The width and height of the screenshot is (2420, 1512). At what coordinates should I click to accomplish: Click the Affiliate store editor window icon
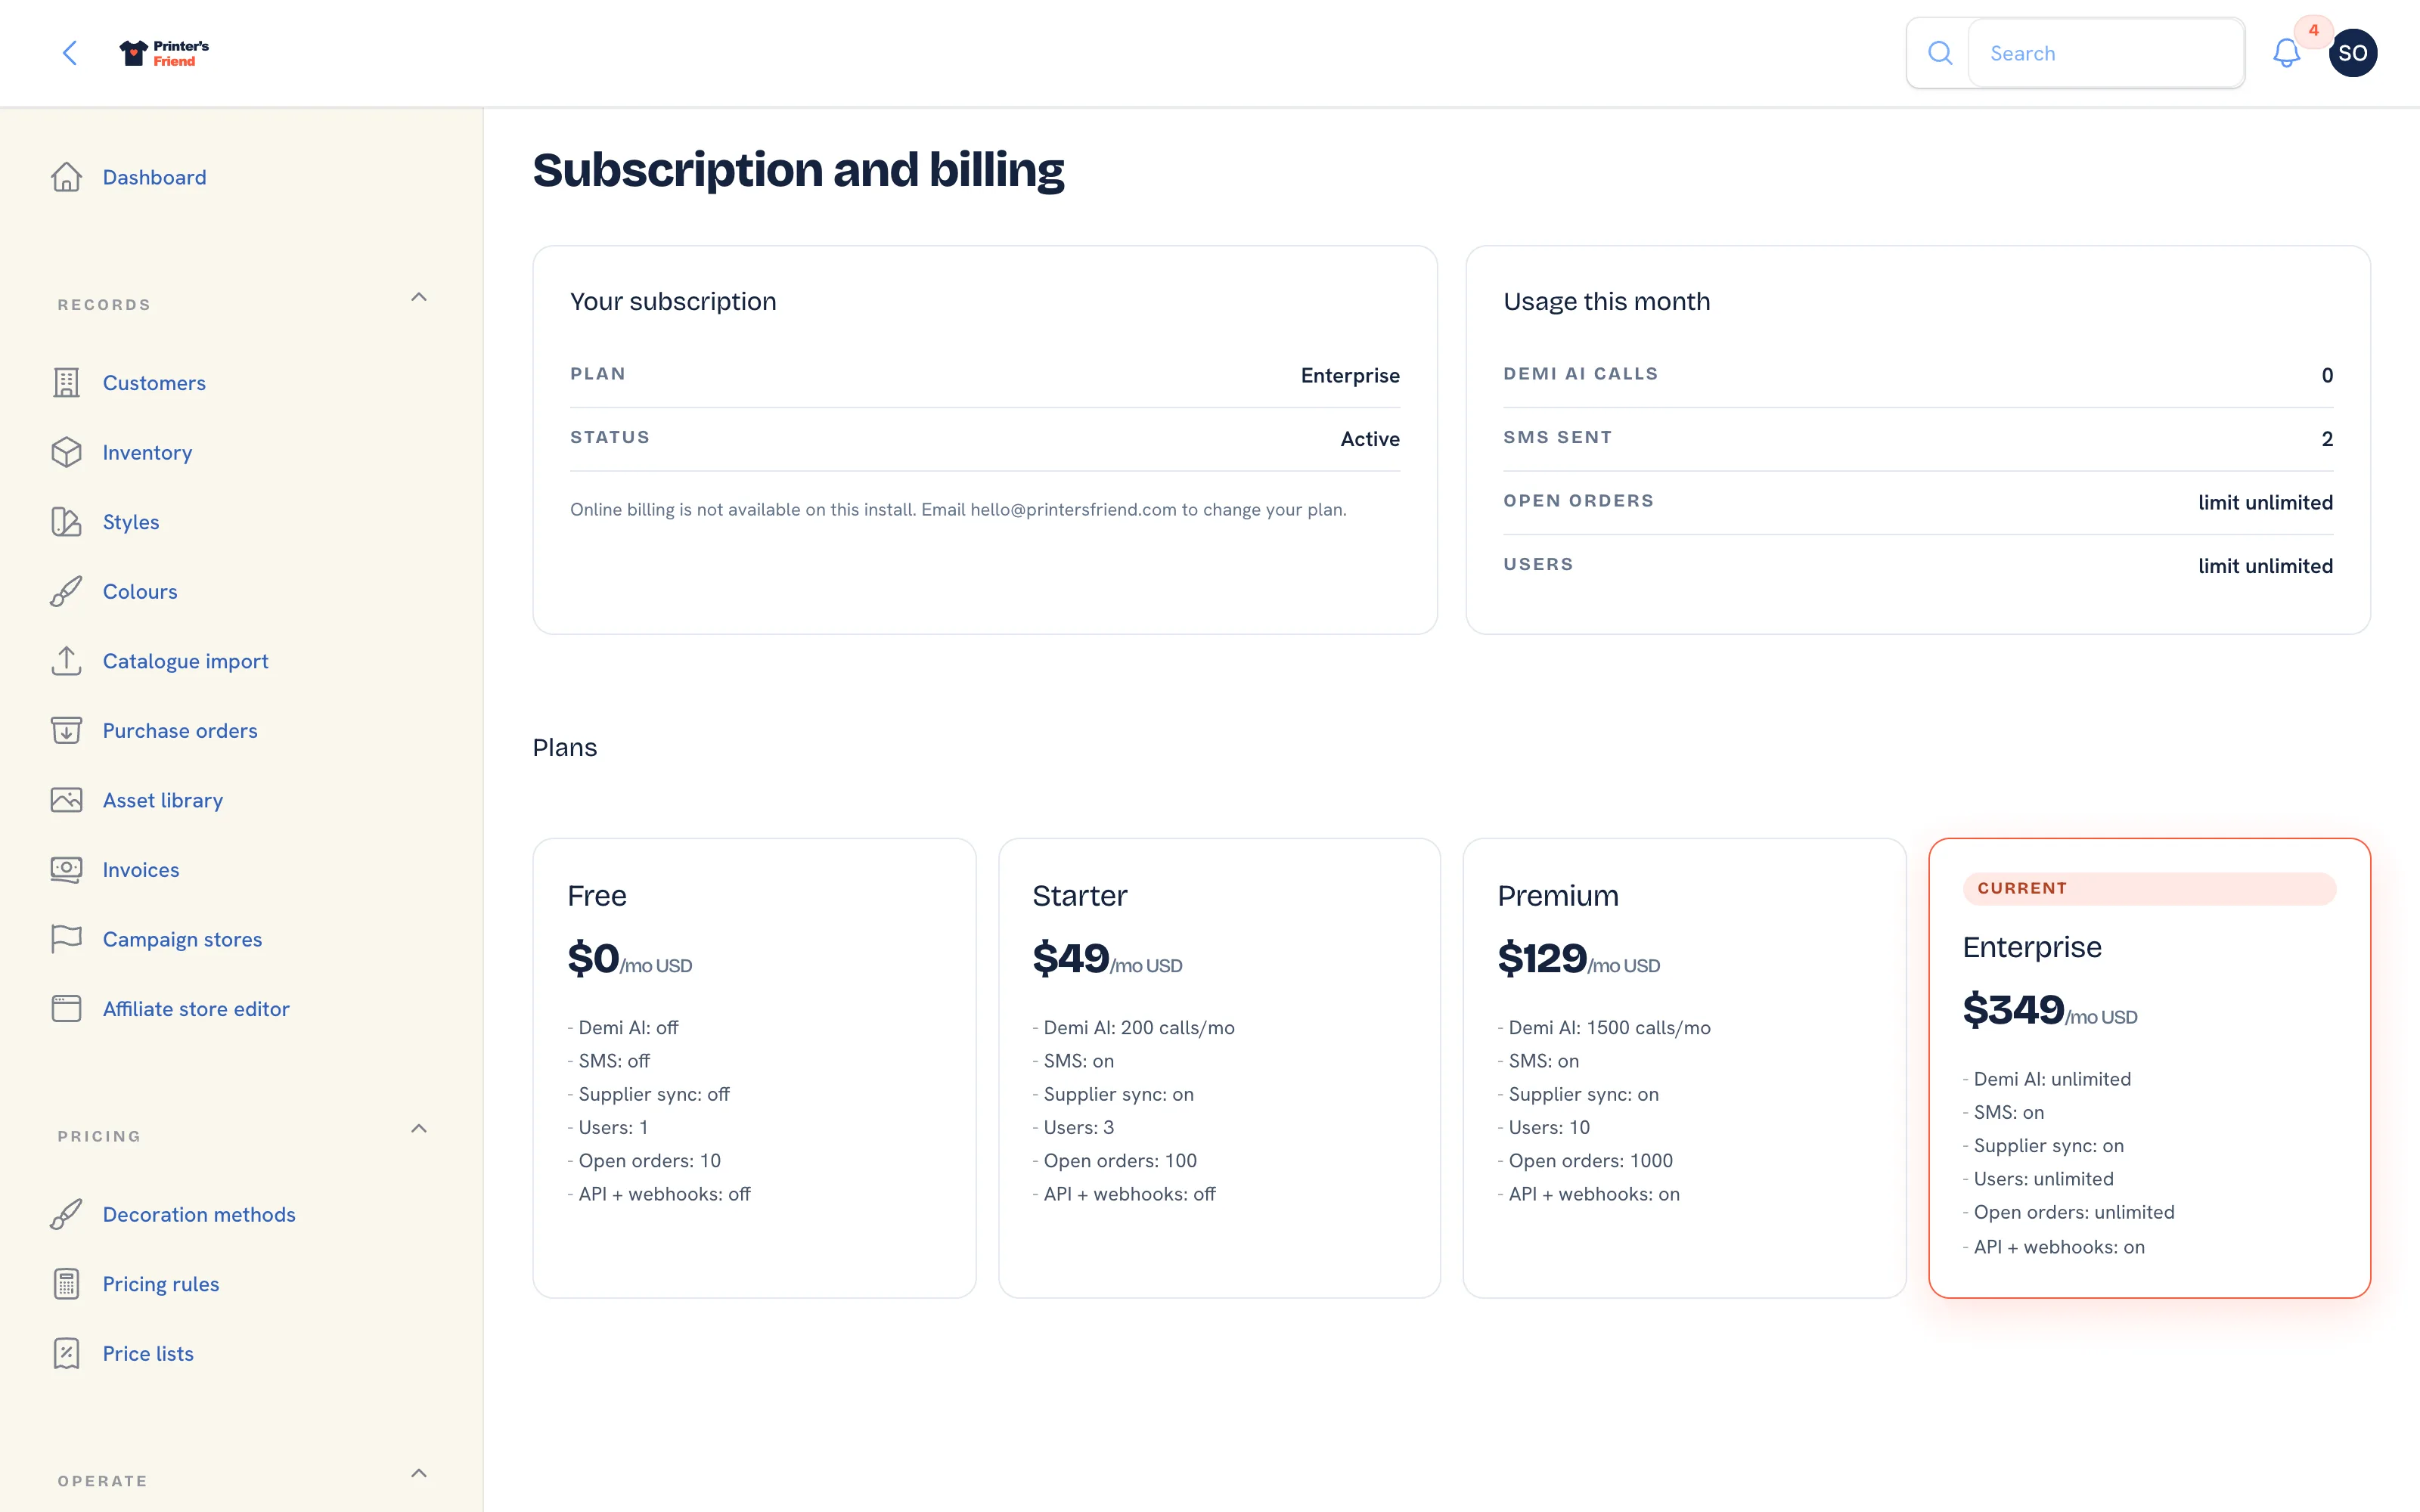coord(66,1008)
